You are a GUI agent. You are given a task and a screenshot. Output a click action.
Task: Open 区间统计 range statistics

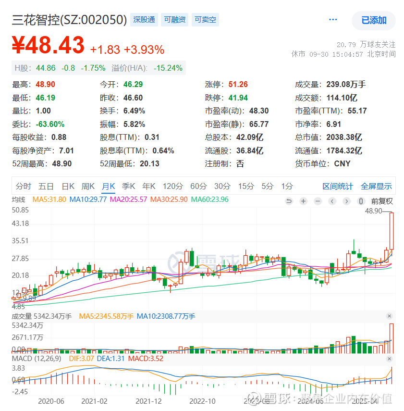coord(338,187)
